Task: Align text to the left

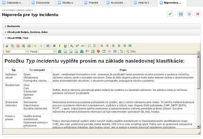Action: click(114, 46)
